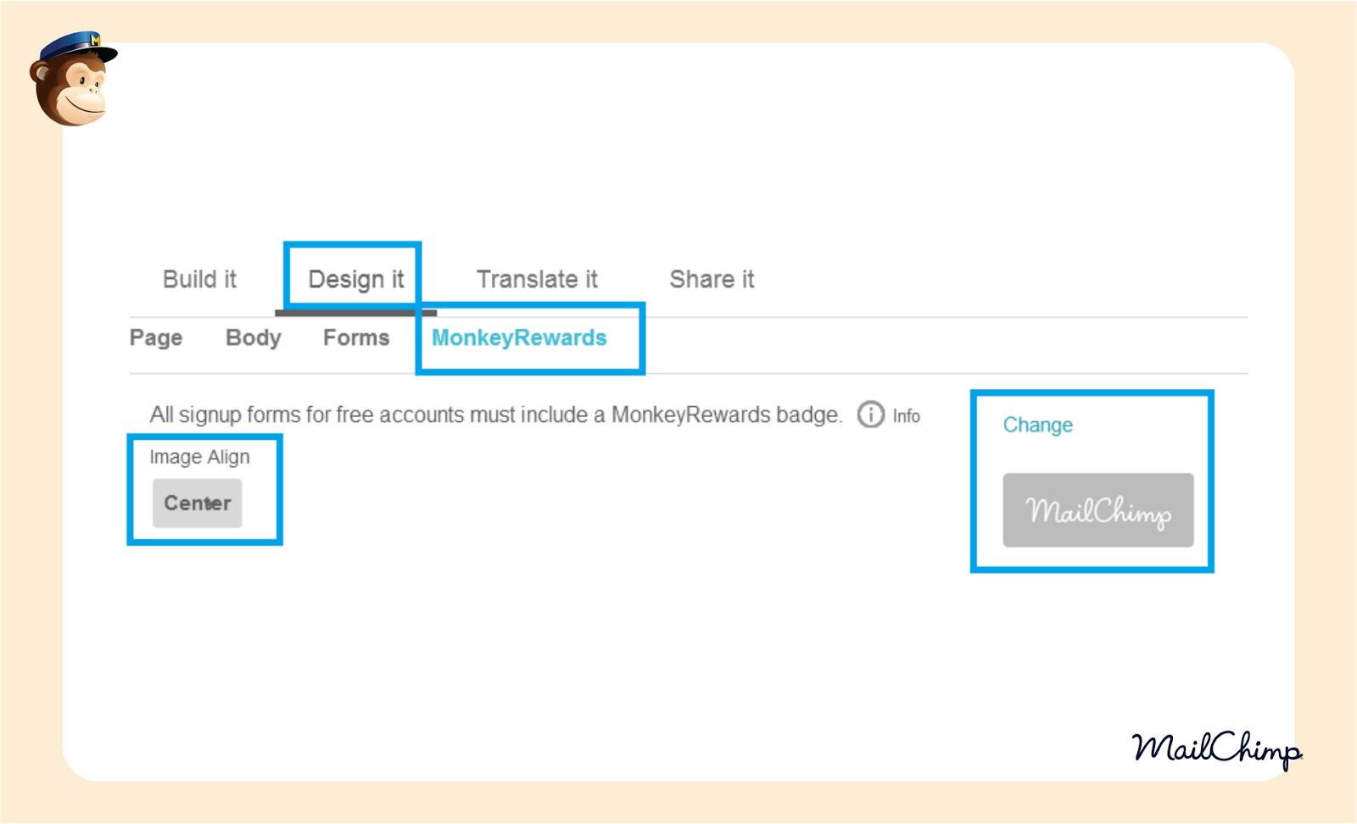Click the Freddie monkey mascot logo
The width and height of the screenshot is (1357, 824).
(71, 86)
